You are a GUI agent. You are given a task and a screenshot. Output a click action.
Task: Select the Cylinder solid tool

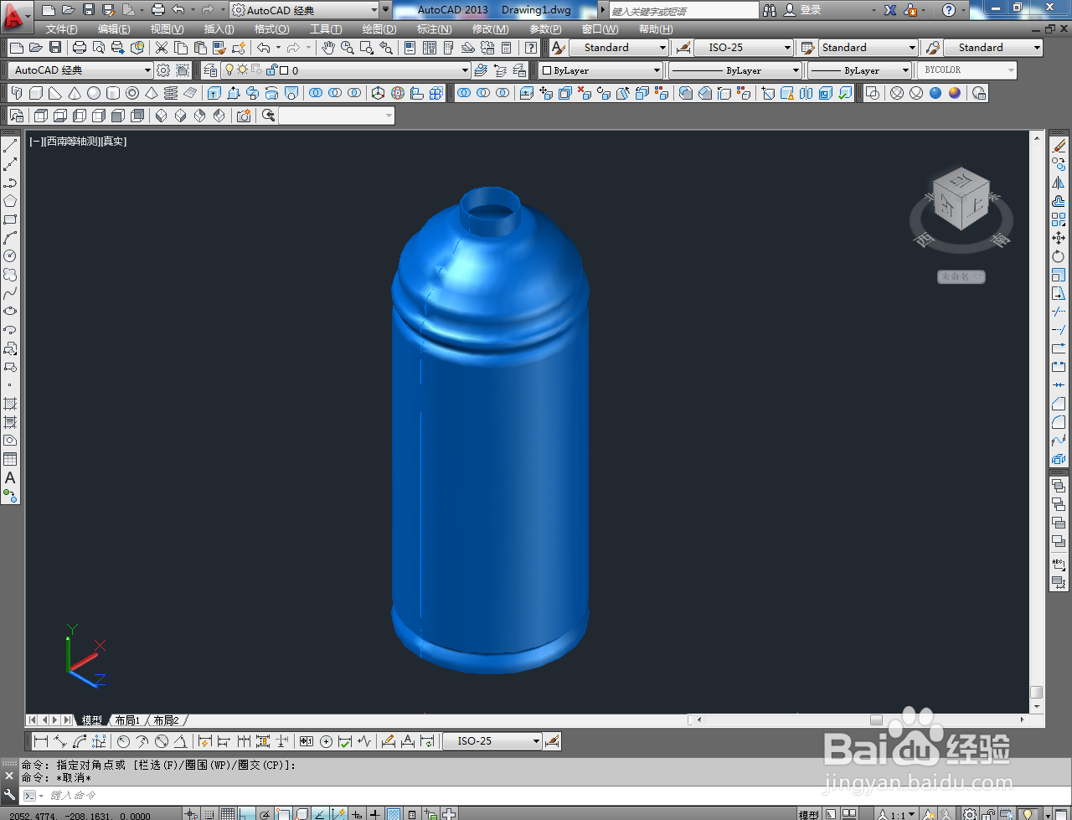coord(113,93)
